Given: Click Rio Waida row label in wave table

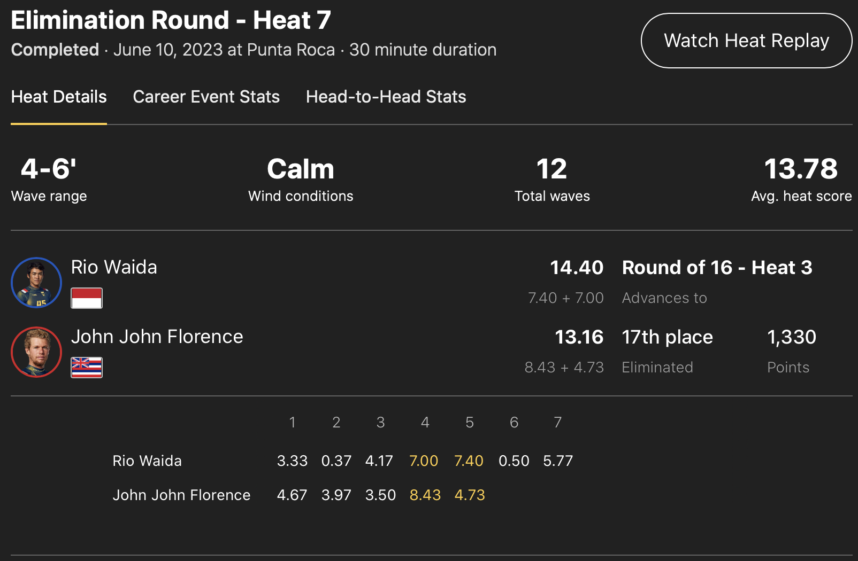Looking at the screenshot, I should [x=147, y=461].
